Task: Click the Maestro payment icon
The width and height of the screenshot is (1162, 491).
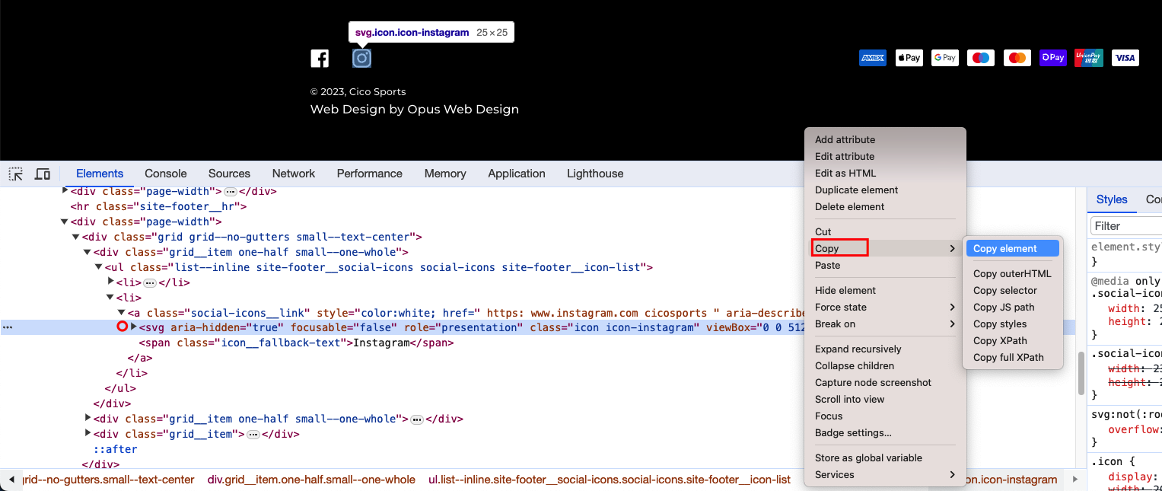Action: pyautogui.click(x=981, y=58)
